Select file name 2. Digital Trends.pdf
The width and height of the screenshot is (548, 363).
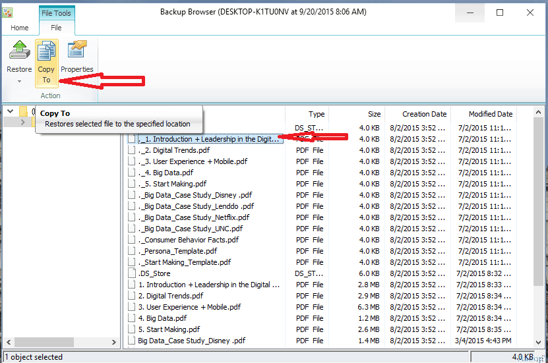[x=171, y=296]
